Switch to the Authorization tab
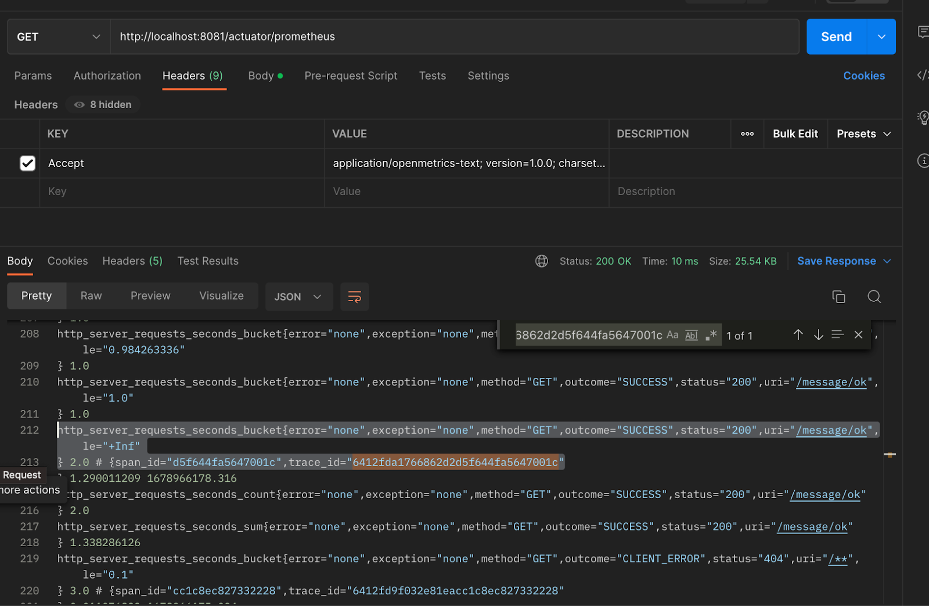This screenshot has height=606, width=929. tap(107, 76)
